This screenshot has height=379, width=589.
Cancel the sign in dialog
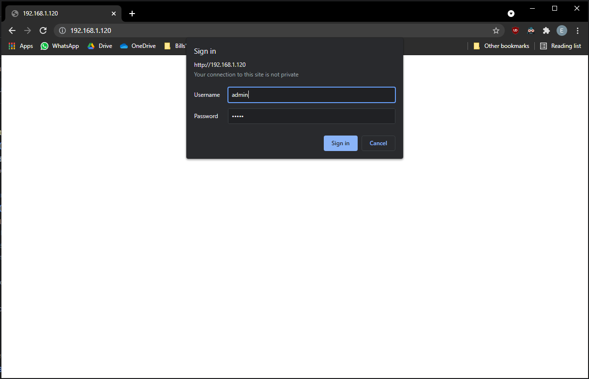coord(378,143)
